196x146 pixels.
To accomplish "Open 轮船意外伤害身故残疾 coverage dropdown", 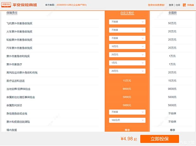I will point(127,38).
